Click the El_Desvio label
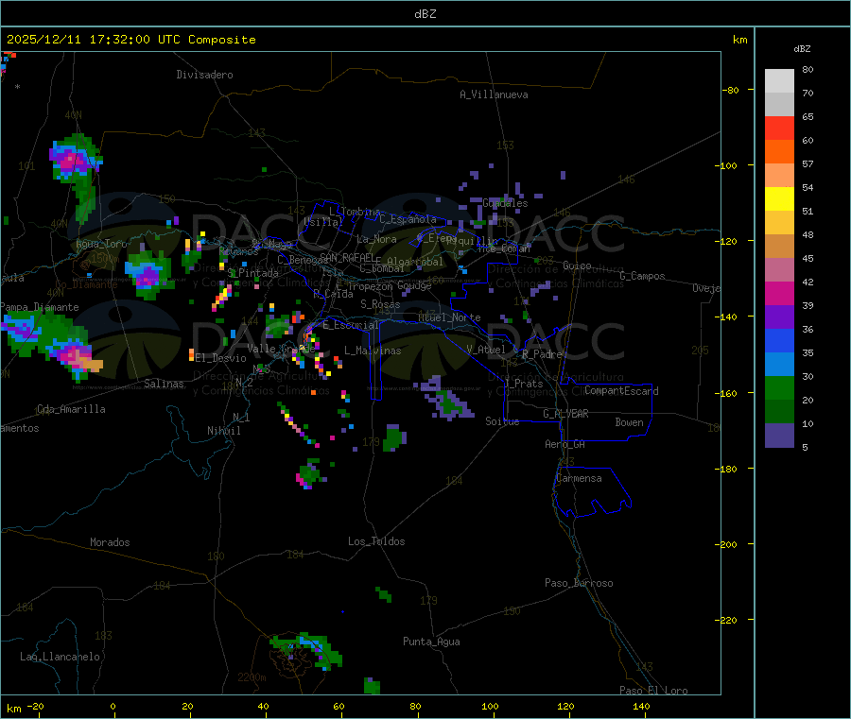 (220, 358)
